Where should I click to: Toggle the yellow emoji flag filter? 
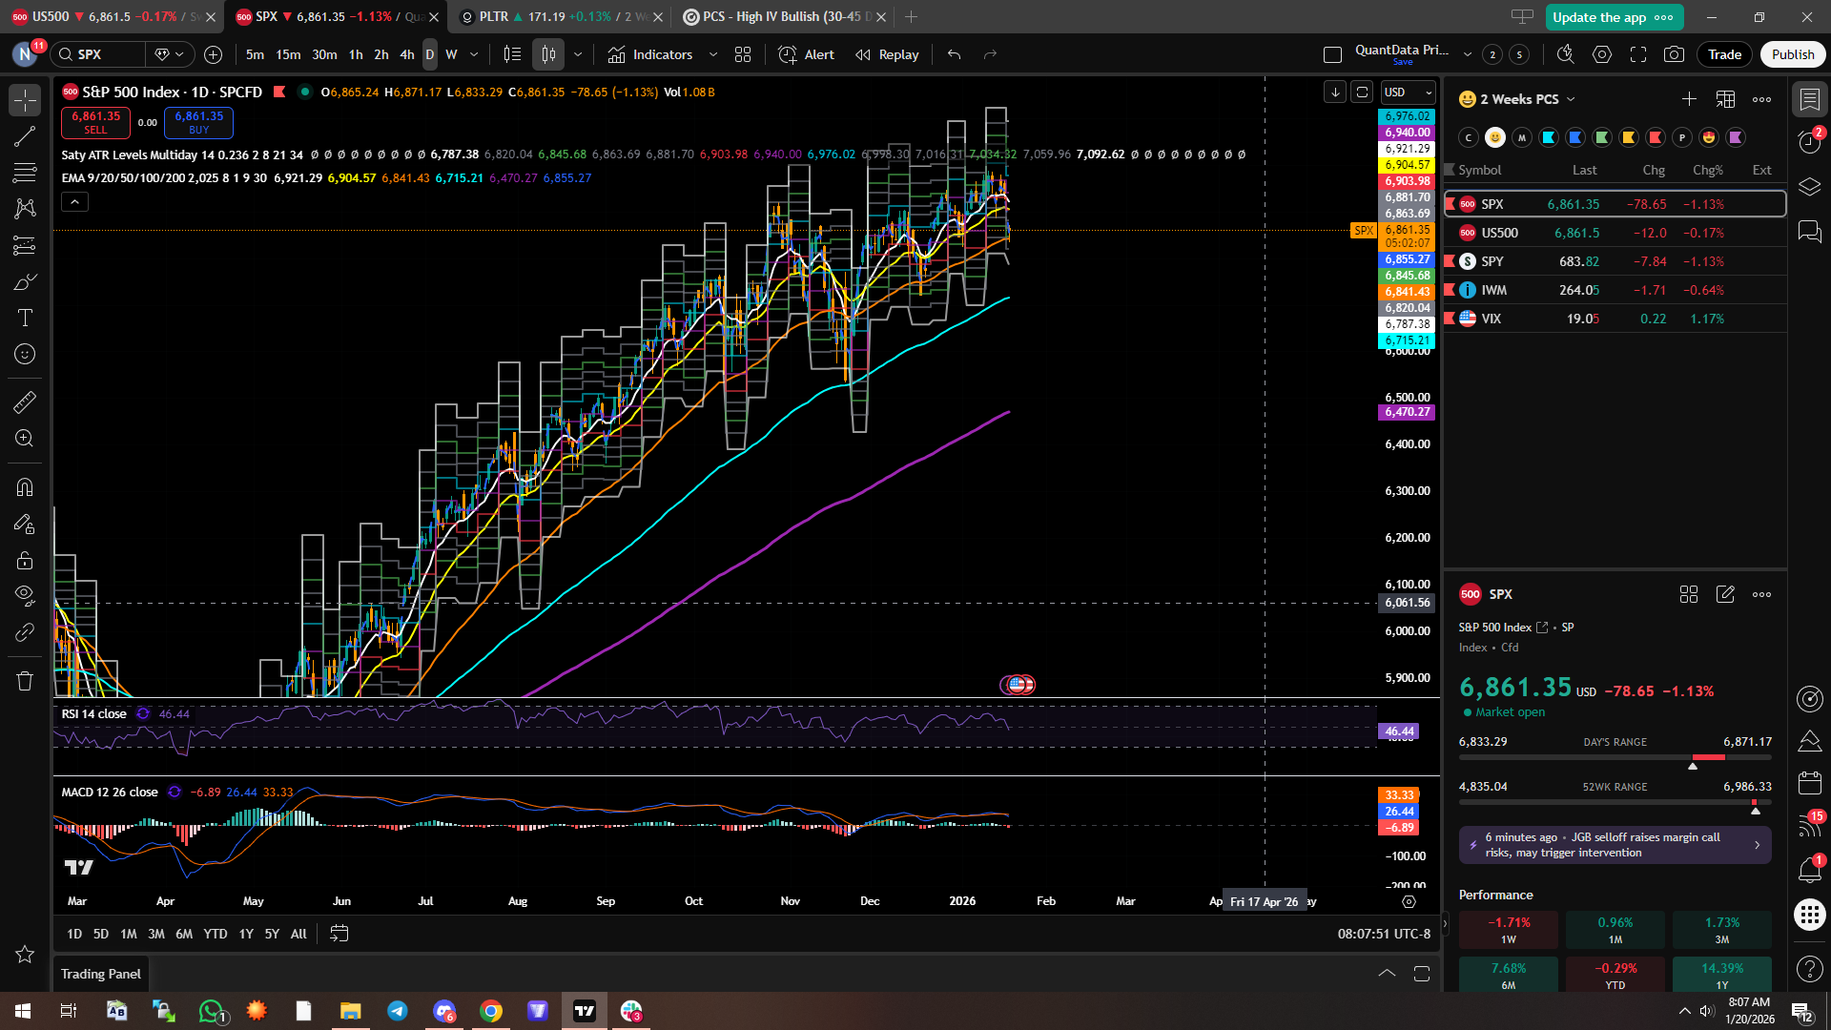click(x=1495, y=137)
